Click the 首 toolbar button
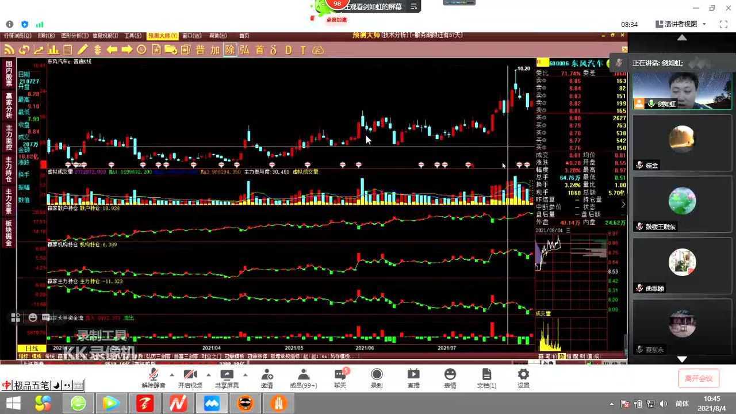Viewport: 736px width, 414px height. point(259,50)
